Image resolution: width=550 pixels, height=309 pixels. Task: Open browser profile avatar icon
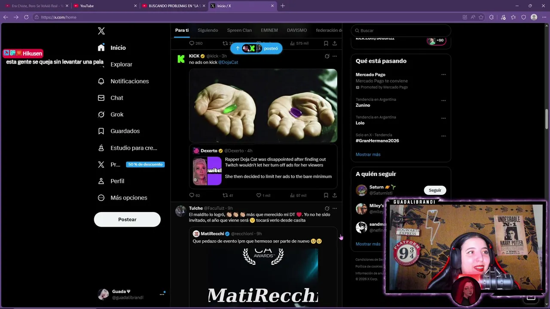[534, 17]
